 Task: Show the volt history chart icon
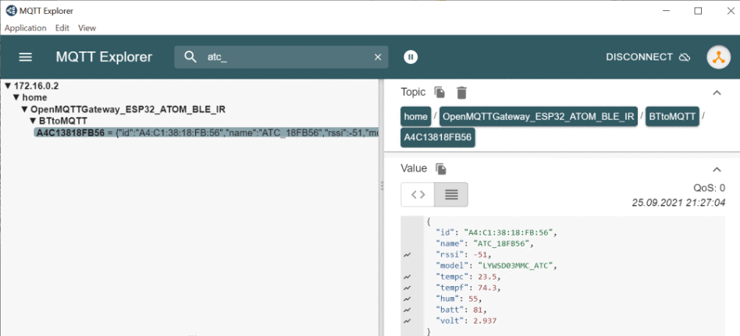(x=407, y=321)
